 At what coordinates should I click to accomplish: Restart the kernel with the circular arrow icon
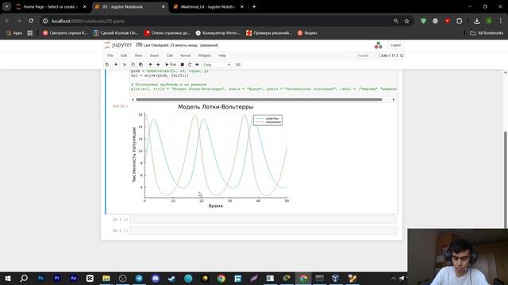pyautogui.click(x=190, y=65)
